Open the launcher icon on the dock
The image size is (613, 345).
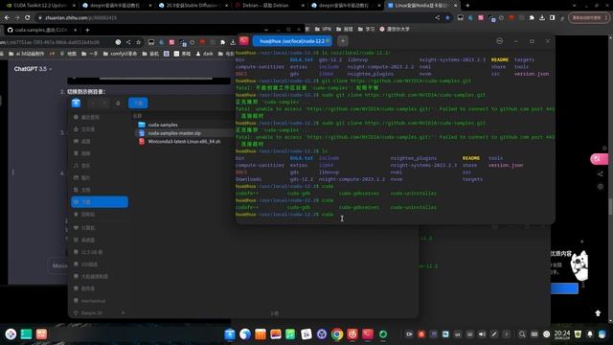click(11, 334)
